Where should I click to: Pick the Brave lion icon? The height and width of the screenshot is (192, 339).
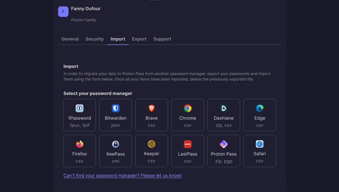[x=152, y=108]
